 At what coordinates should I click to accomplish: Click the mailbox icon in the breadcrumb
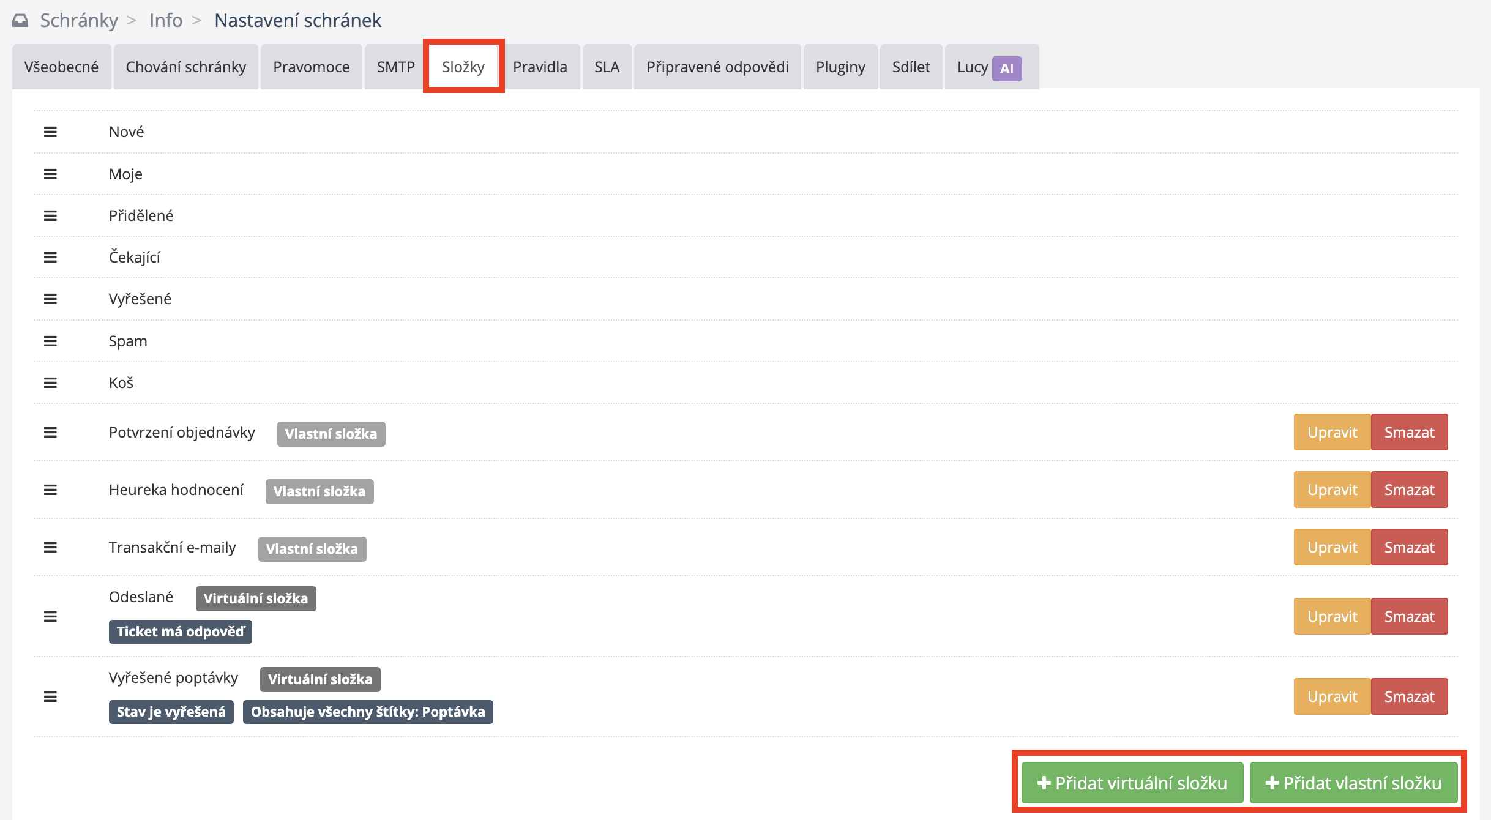[x=20, y=21]
